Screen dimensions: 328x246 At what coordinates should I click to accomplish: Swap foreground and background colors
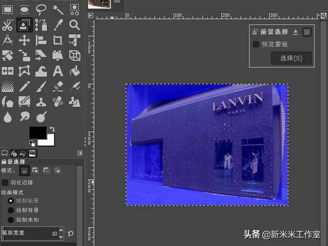[52, 129]
